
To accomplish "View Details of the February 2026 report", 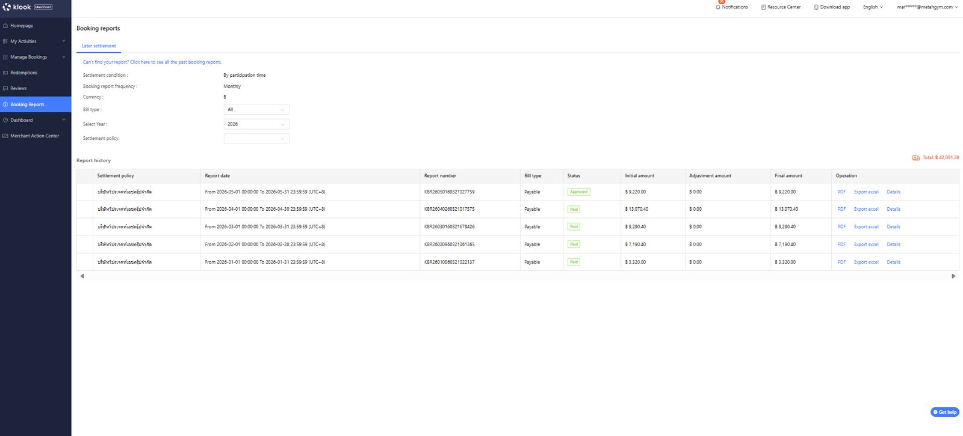I will point(893,244).
